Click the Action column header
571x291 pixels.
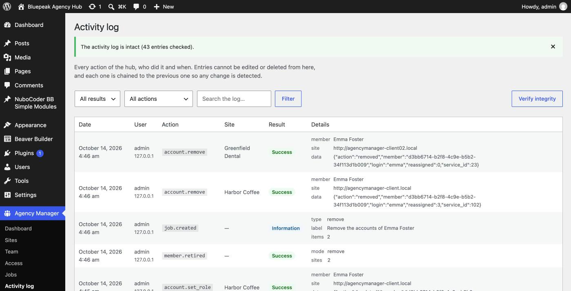pos(170,124)
